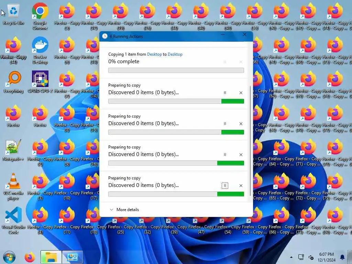The width and height of the screenshot is (352, 264).
Task: Select the Firefox - Copy (12) icon
Action: click(x=93, y=16)
